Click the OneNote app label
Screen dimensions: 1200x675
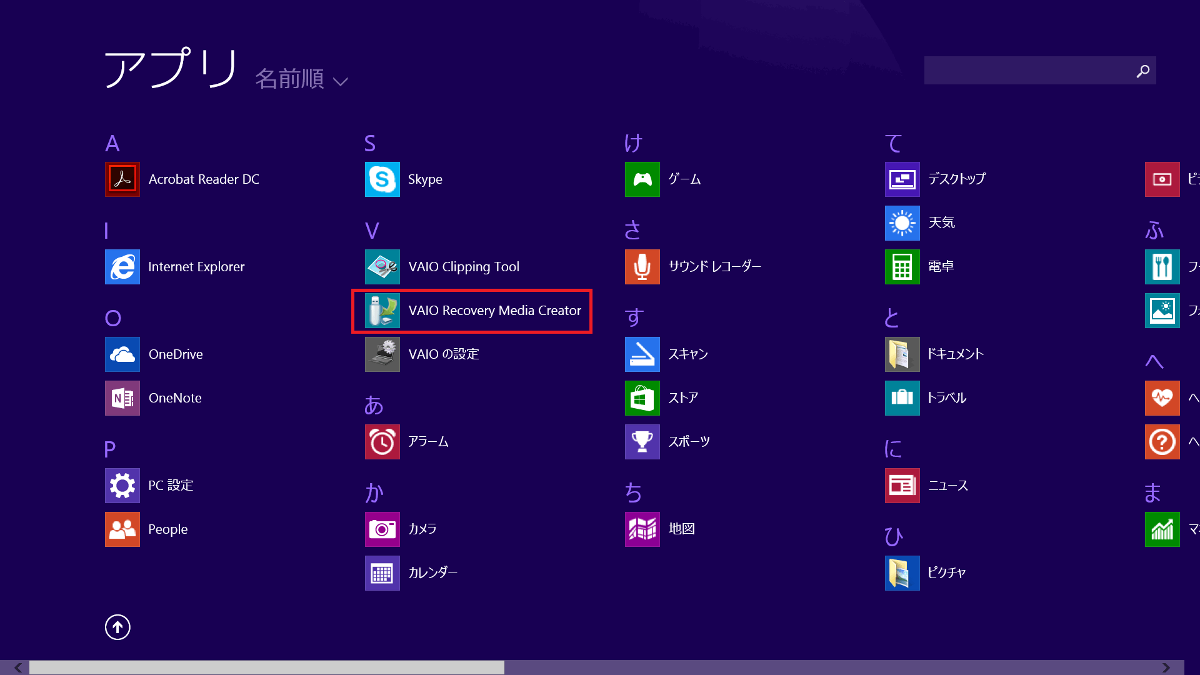175,398
